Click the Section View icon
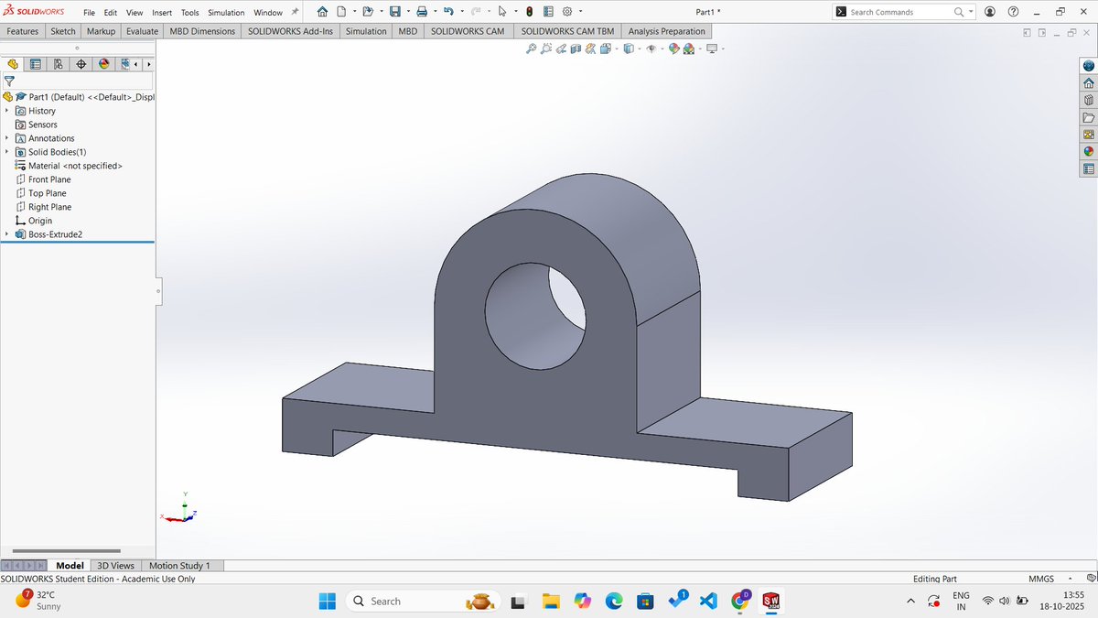1098x618 pixels. click(576, 49)
